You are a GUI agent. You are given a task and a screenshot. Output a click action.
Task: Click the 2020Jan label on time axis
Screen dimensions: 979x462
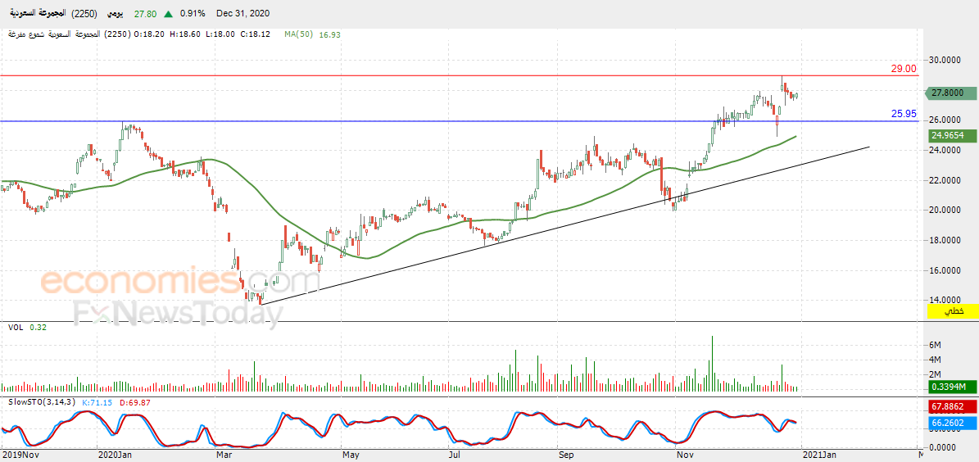tap(113, 455)
